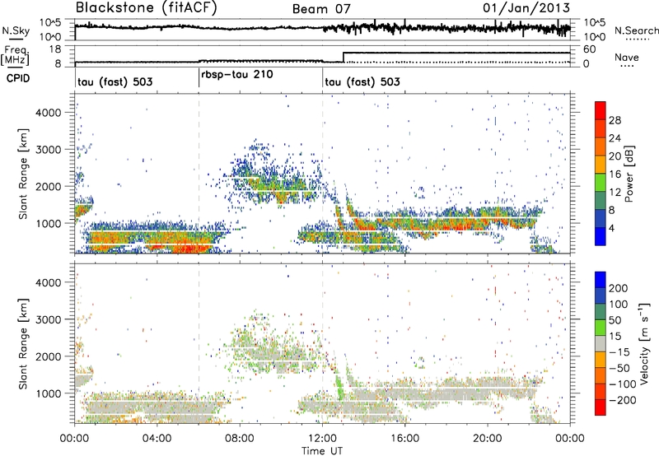The height and width of the screenshot is (456, 659).
Task: Click the '3000' range tick of the velocity panel
Action: [x=48, y=319]
